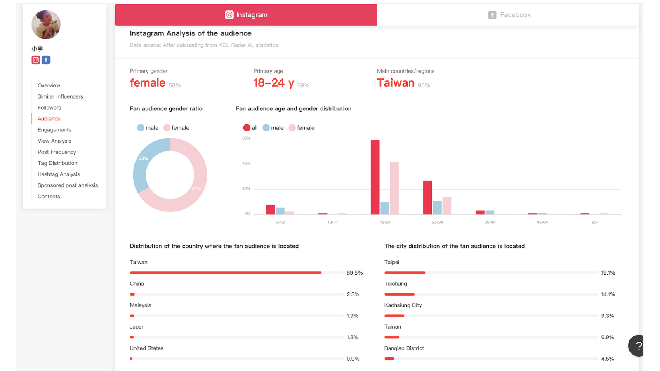This screenshot has height=371, width=660.
Task: Toggle female legend in age distribution chart
Action: [302, 128]
